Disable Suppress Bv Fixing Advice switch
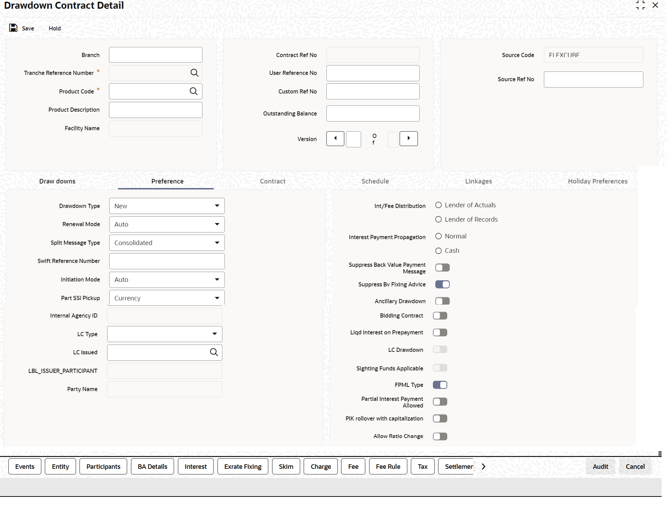 coord(442,285)
